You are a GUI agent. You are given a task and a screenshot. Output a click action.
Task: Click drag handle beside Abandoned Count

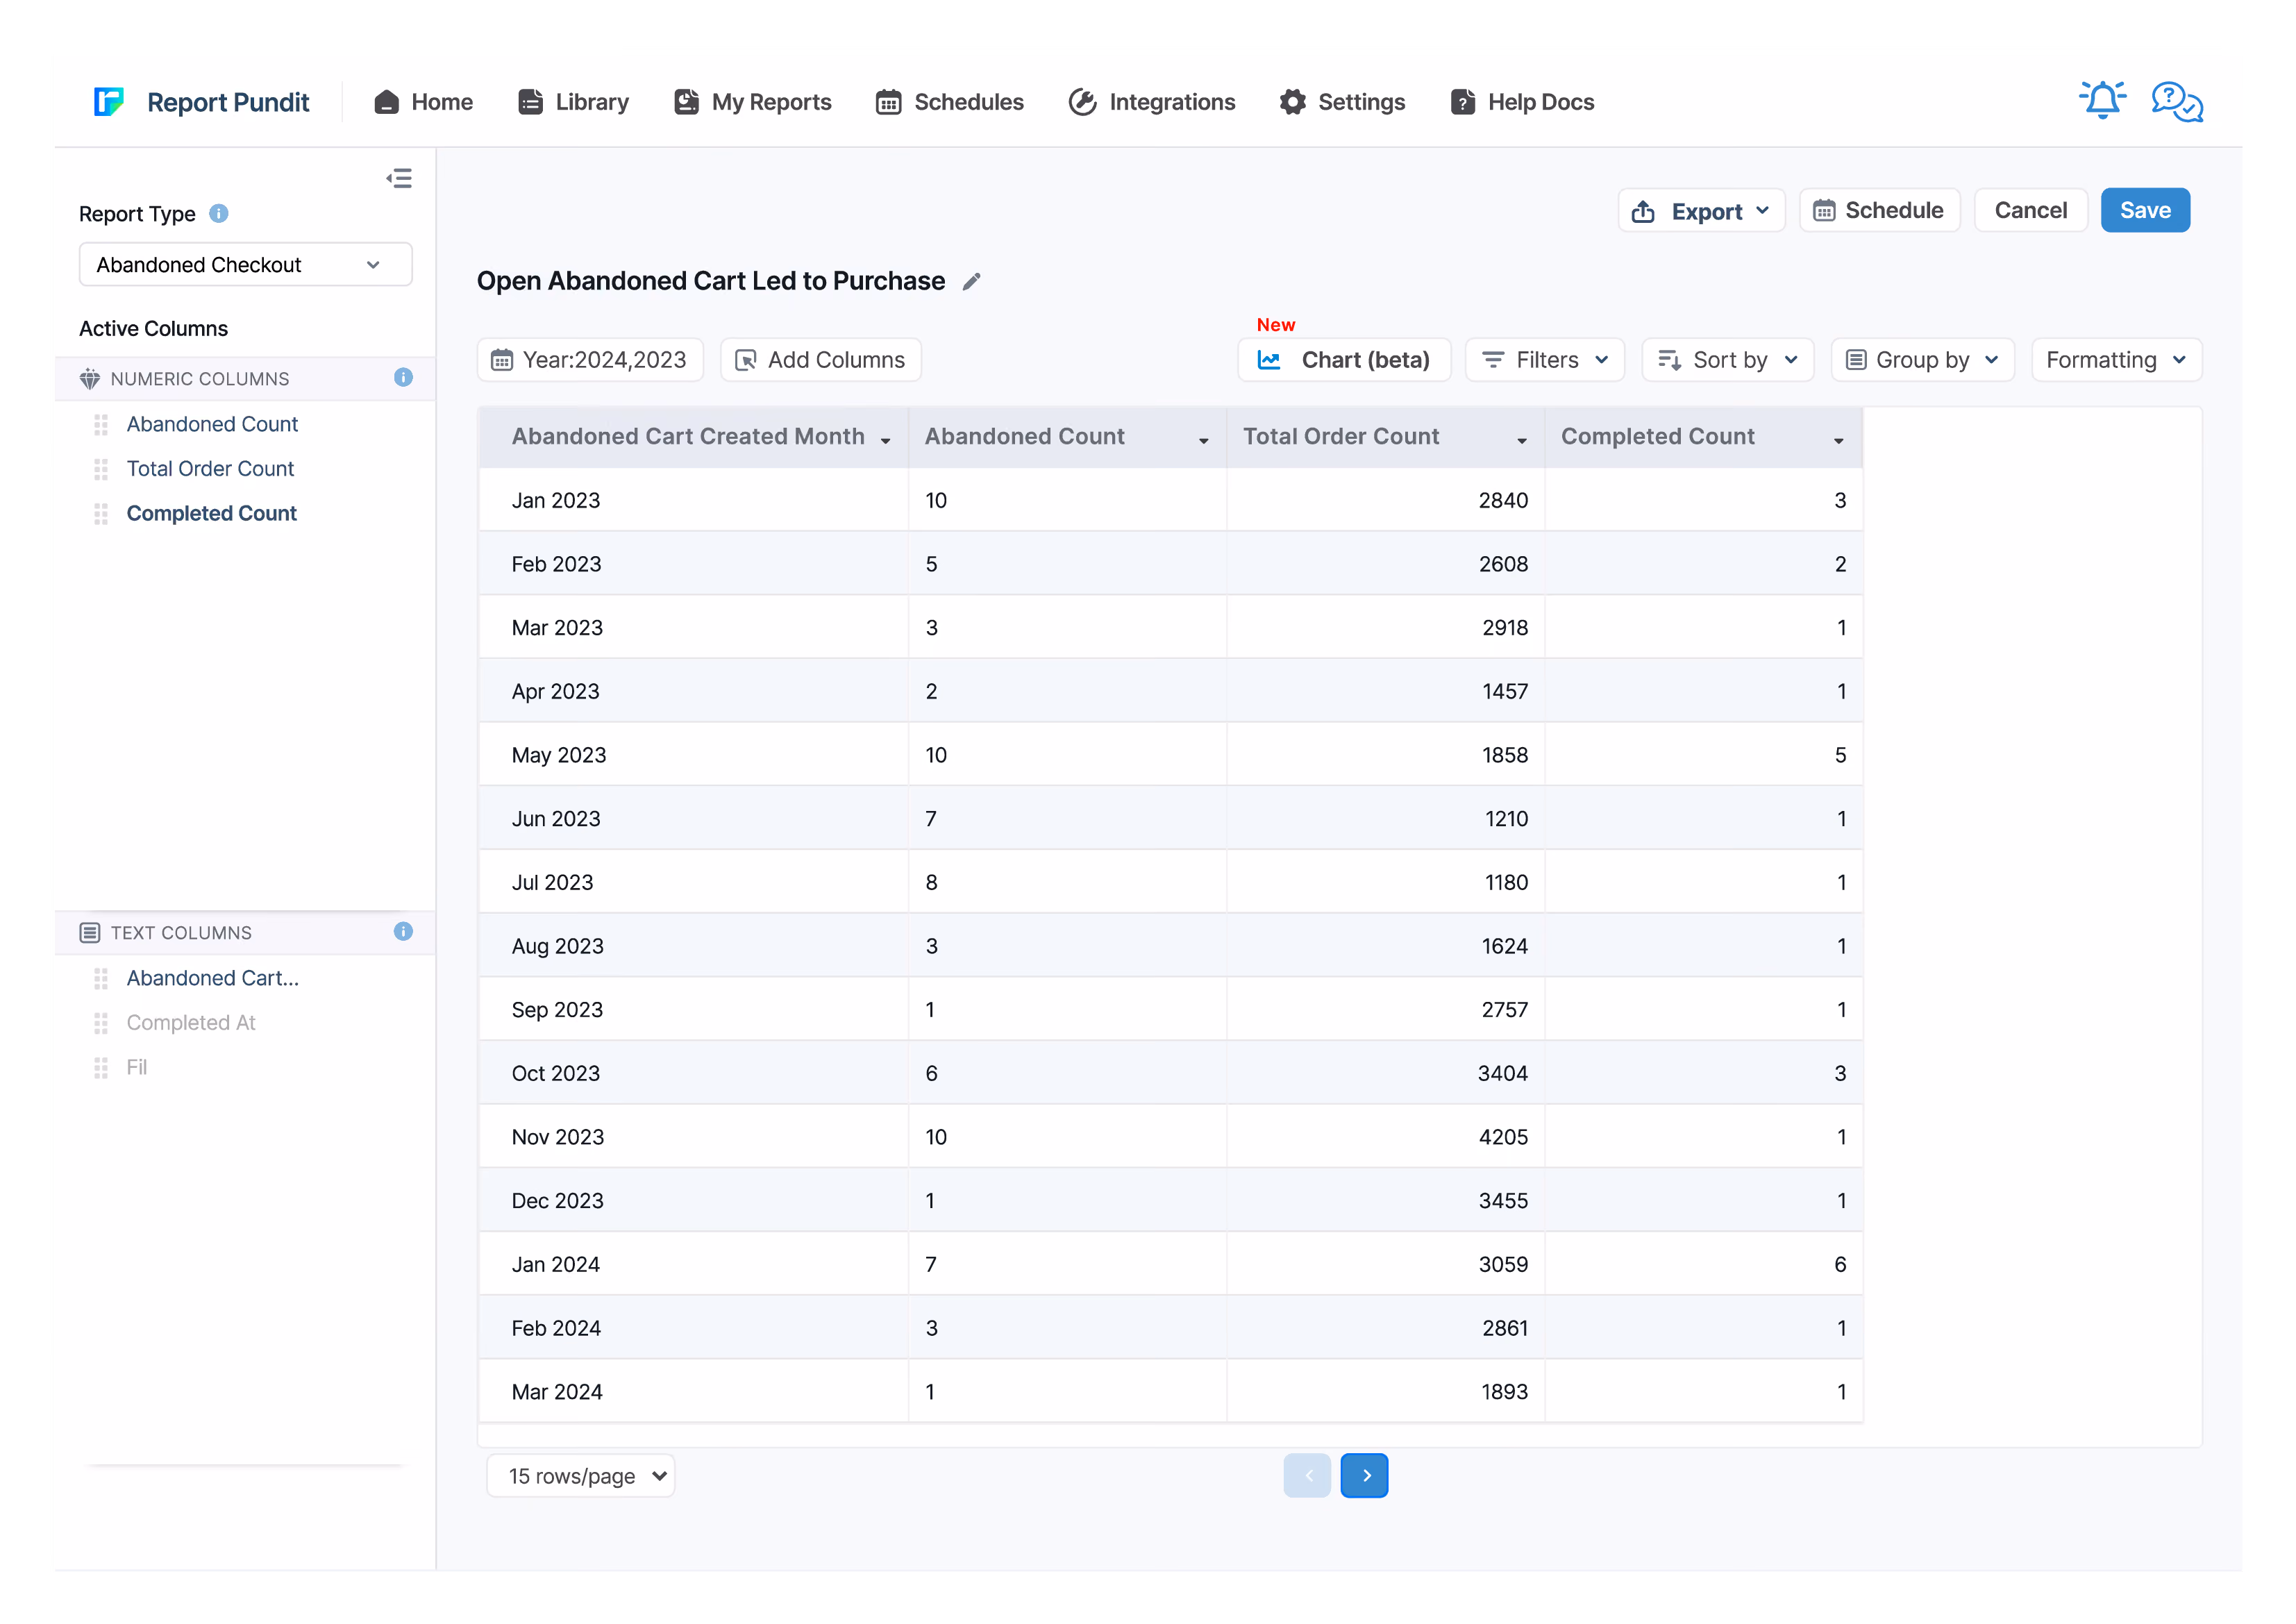[101, 425]
